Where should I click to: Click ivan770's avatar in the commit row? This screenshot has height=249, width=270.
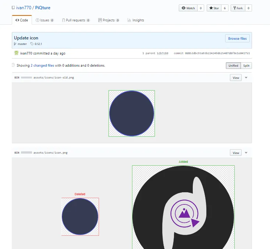tap(16, 53)
